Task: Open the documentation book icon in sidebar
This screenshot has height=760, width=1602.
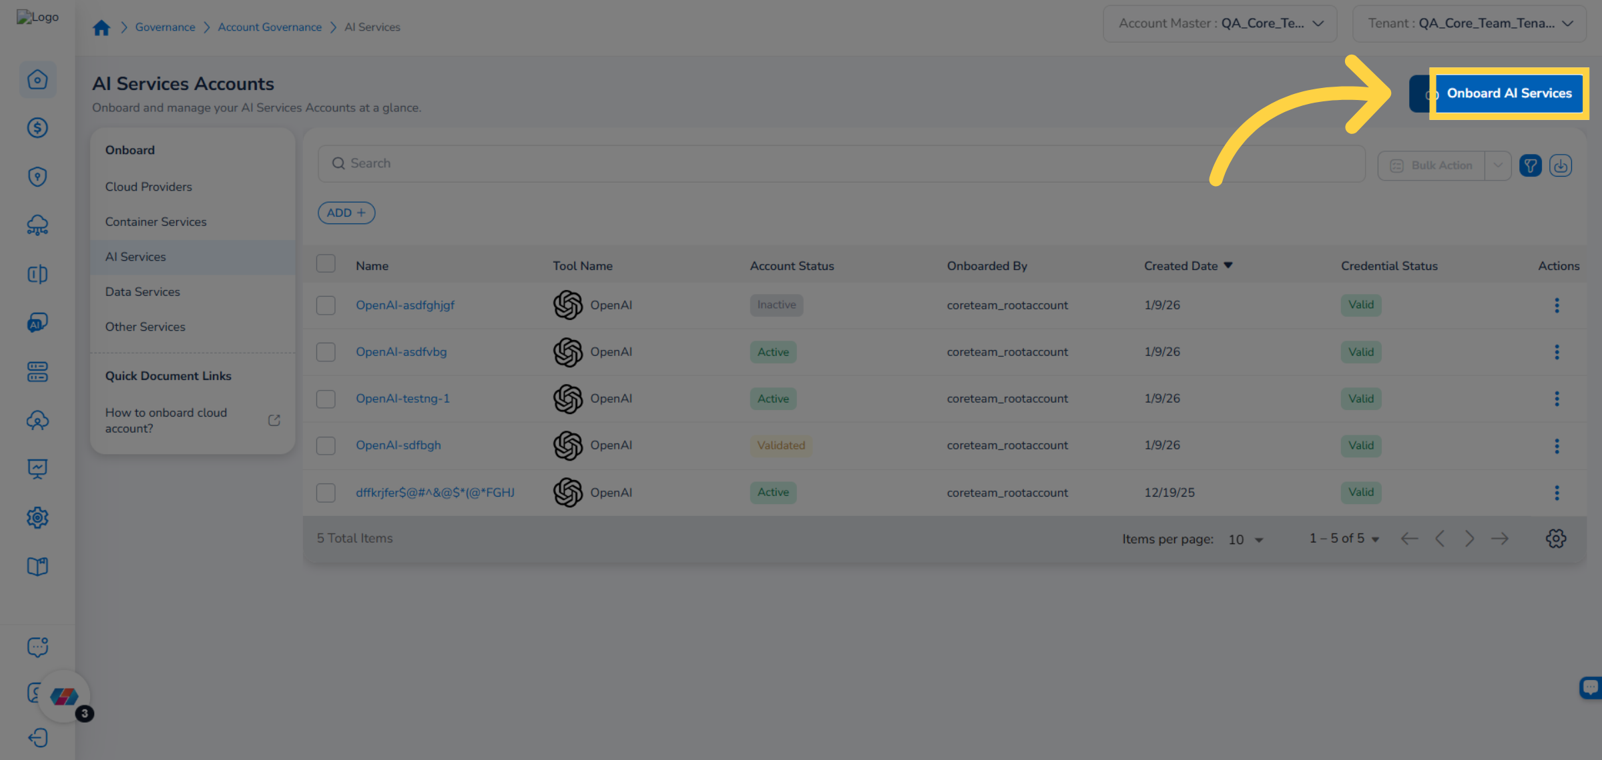Action: coord(37,566)
